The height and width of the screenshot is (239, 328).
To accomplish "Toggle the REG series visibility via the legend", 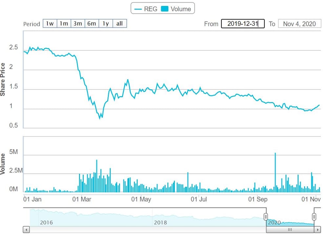I will 148,9.
